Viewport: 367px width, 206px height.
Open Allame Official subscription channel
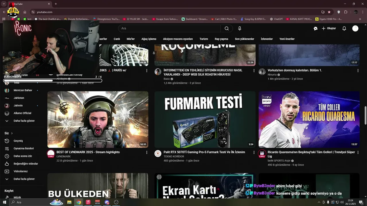click(23, 113)
